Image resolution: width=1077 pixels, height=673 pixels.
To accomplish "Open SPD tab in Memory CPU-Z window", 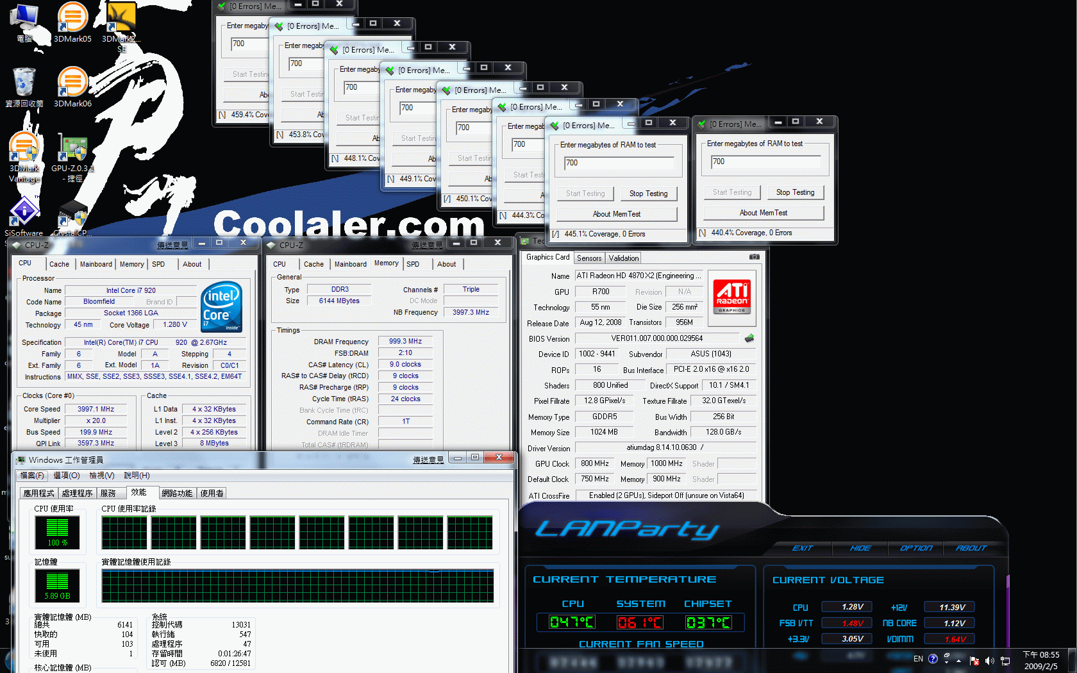I will point(413,264).
